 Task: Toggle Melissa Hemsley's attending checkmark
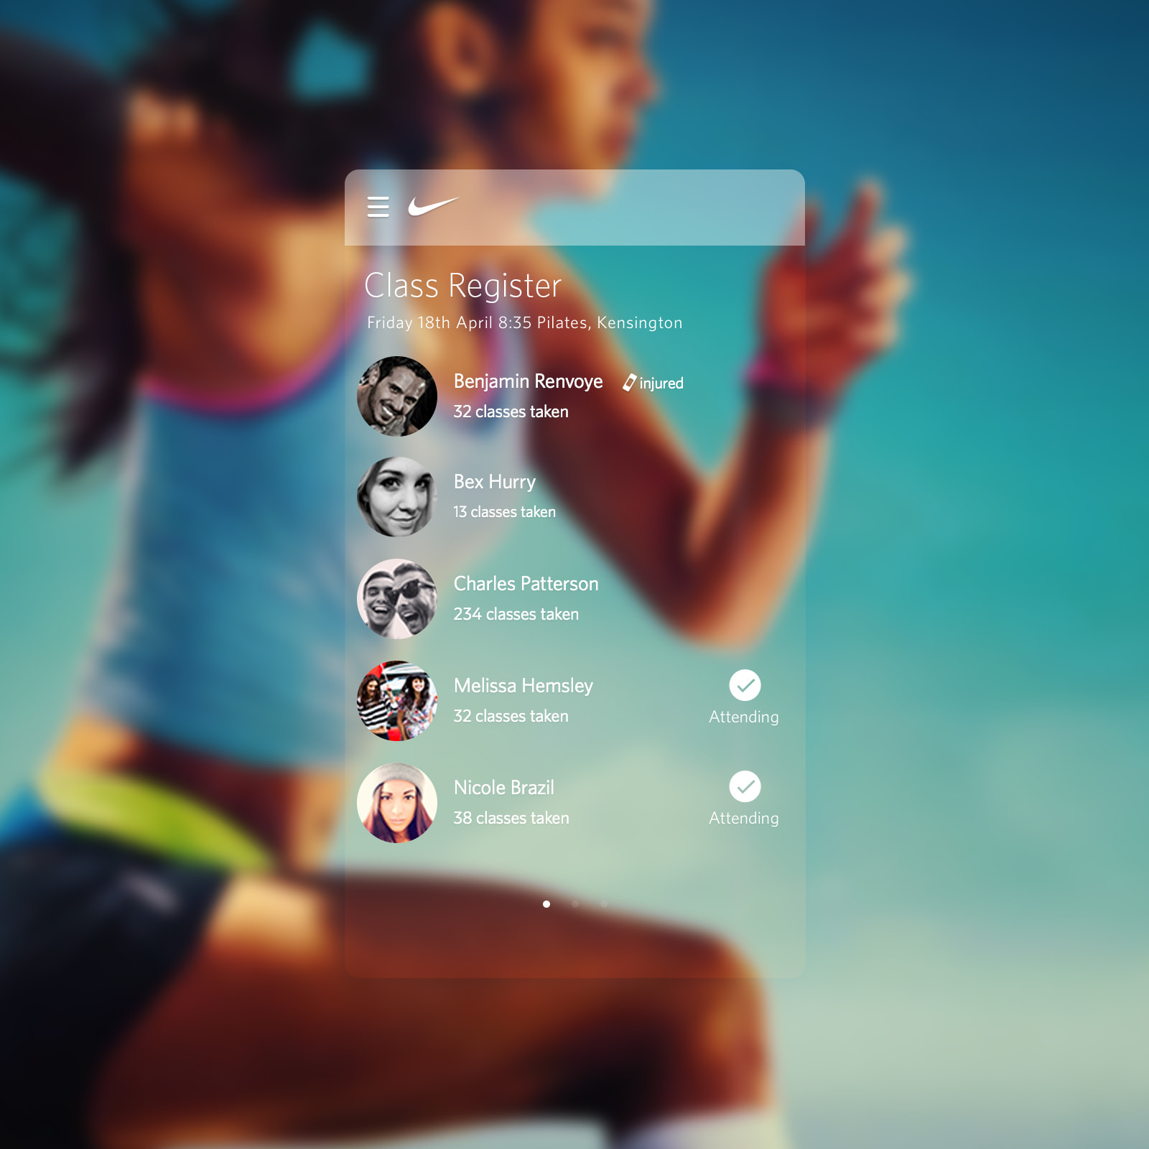point(745,685)
